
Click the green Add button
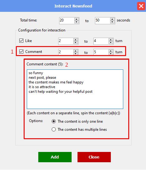55,157
